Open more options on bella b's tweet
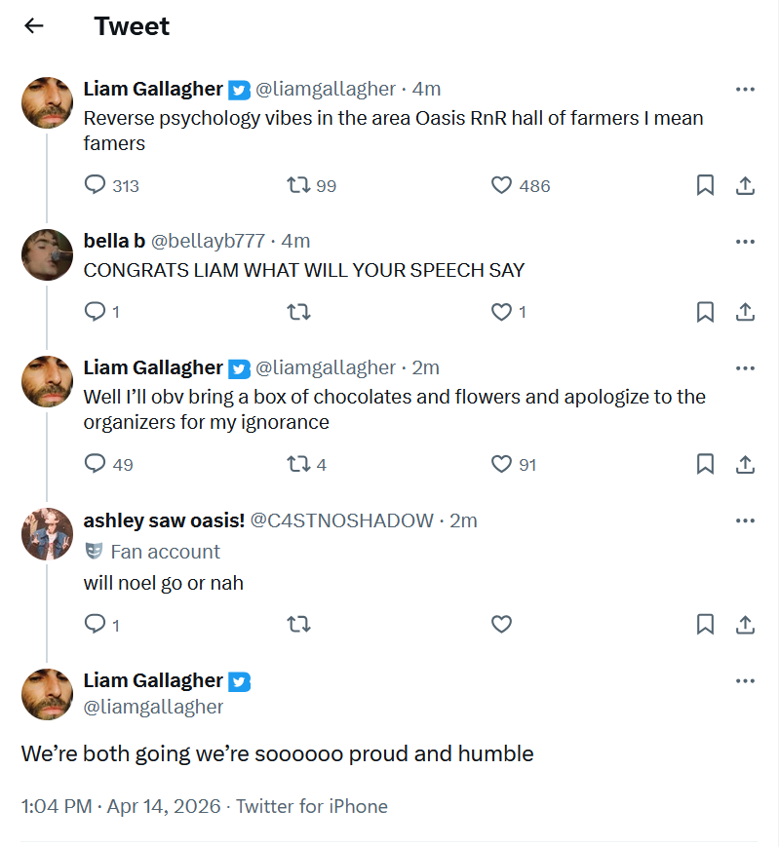Image resolution: width=780 pixels, height=847 pixels. coord(745,242)
